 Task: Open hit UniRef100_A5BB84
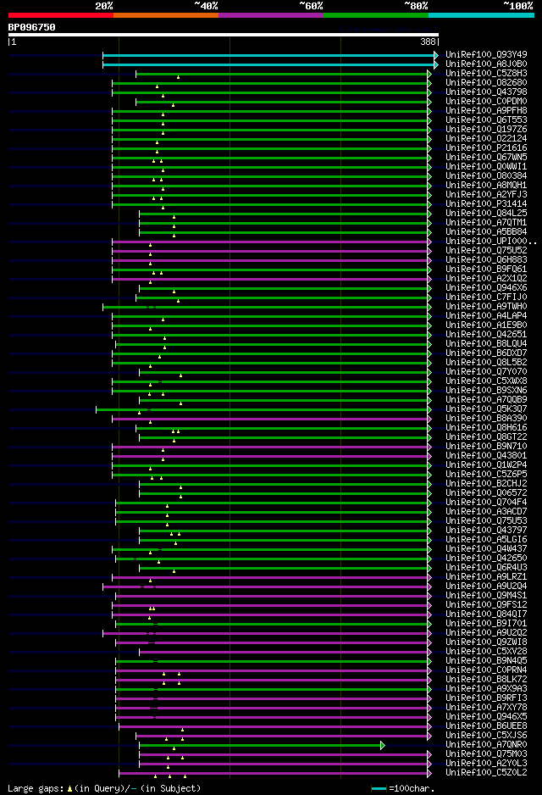coord(486,231)
